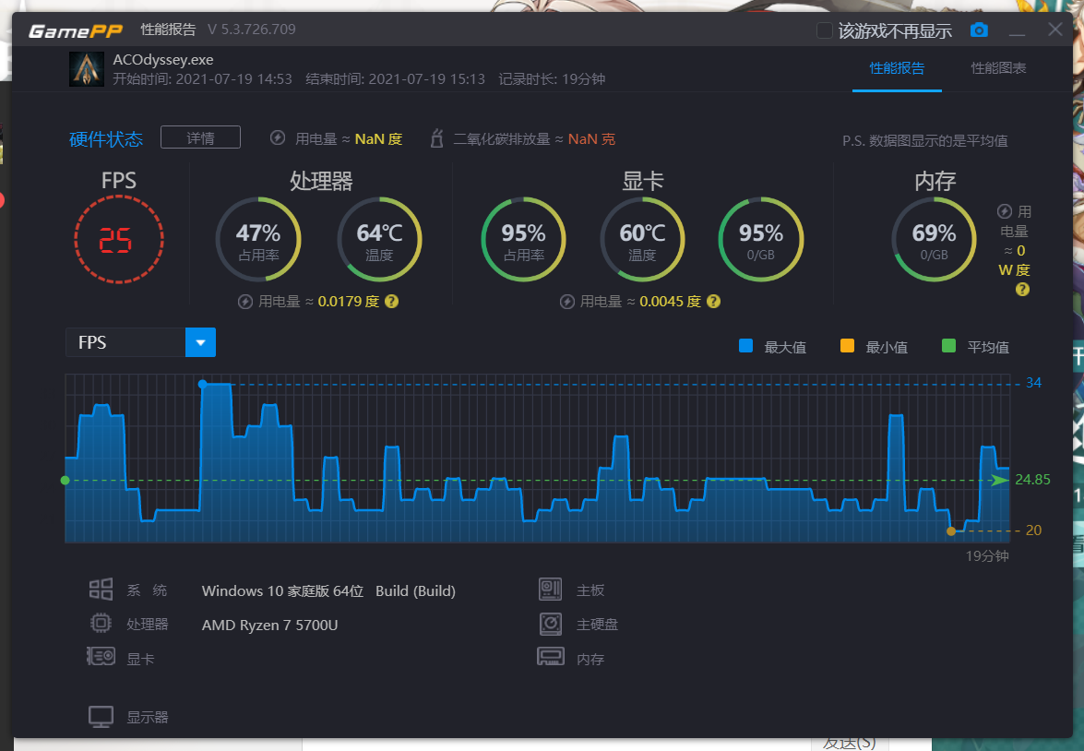Click the GPU power usage help icon
Image resolution: width=1084 pixels, height=751 pixels.
tap(713, 302)
